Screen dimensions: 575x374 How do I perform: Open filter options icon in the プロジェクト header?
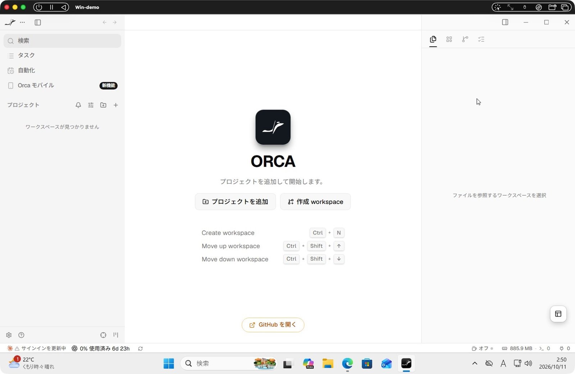[91, 105]
